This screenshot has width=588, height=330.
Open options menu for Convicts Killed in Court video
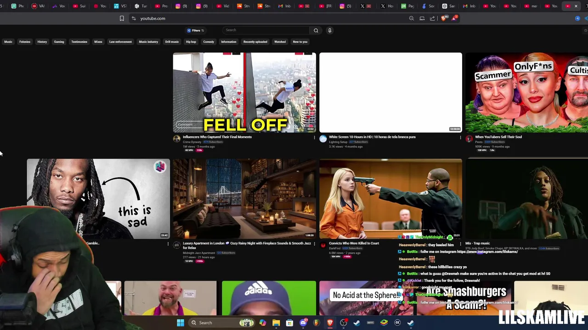[460, 244]
